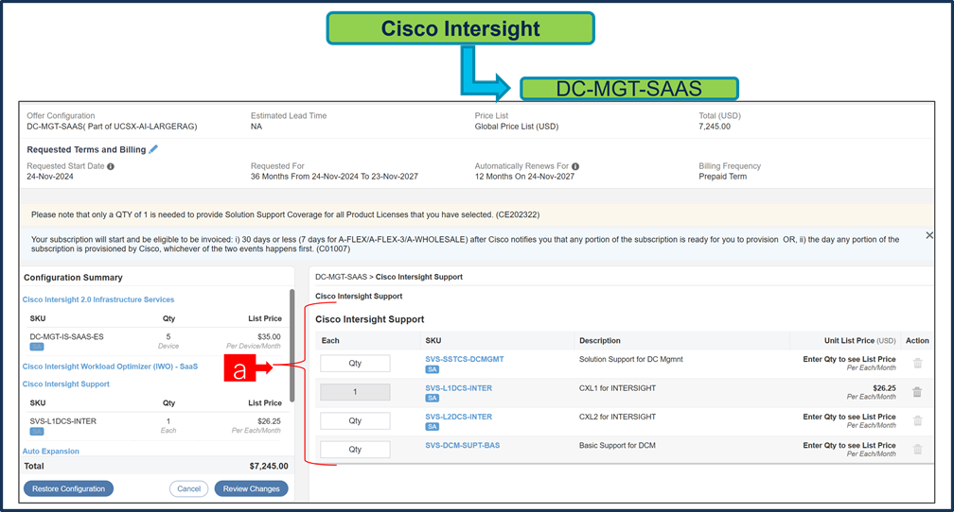The width and height of the screenshot is (954, 512).
Task: Navigate to DC-MGT-SAAS breadcrumb
Action: 341,277
